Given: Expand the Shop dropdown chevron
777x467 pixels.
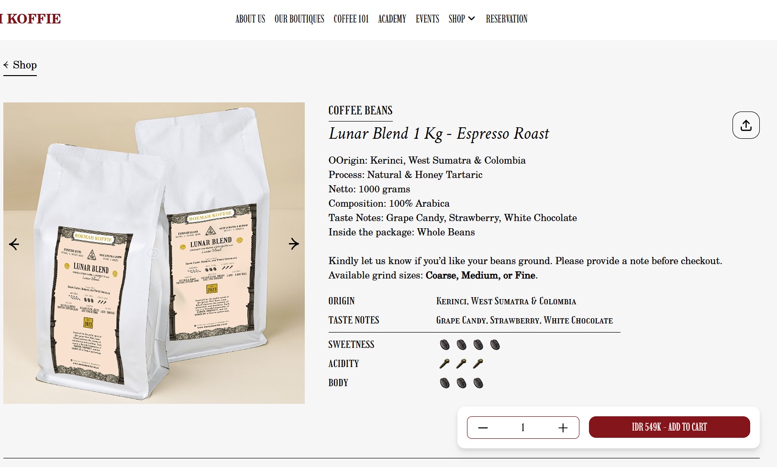Looking at the screenshot, I should tap(471, 19).
